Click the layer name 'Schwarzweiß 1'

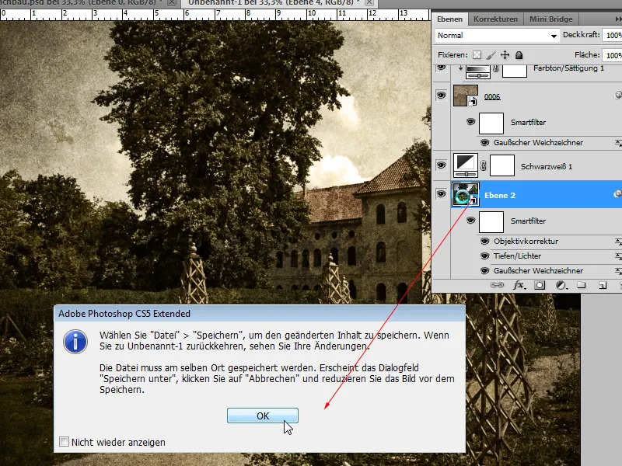click(547, 166)
